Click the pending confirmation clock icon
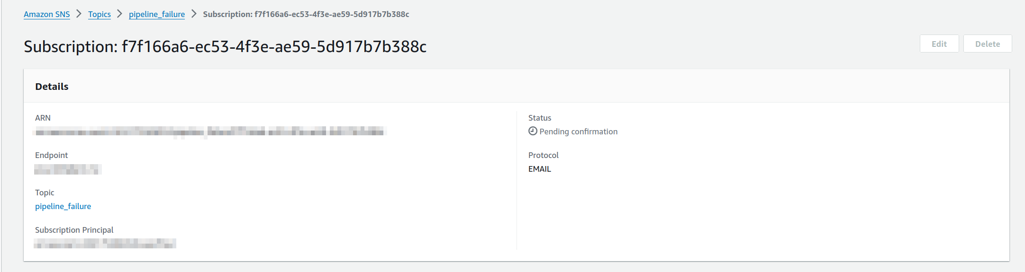This screenshot has height=272, width=1025. point(533,131)
